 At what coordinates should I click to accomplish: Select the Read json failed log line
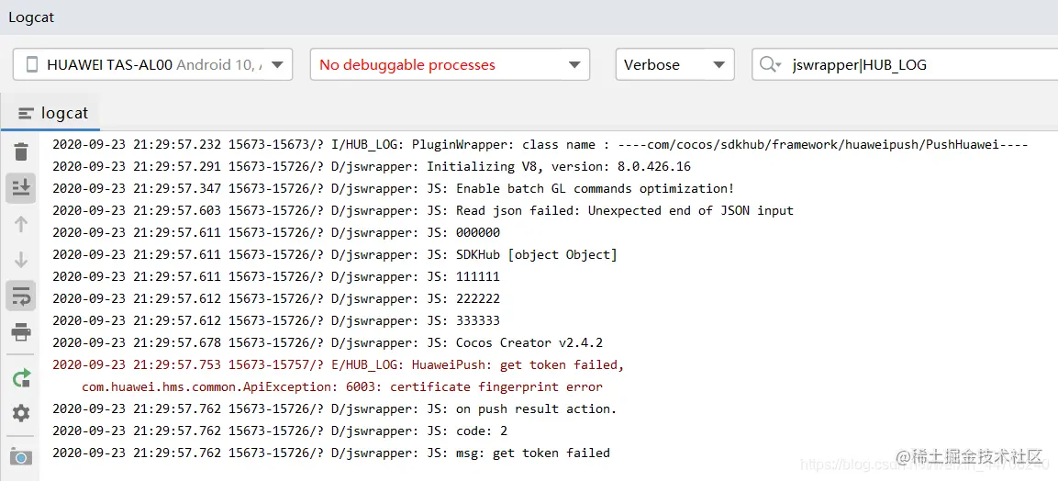(x=422, y=210)
